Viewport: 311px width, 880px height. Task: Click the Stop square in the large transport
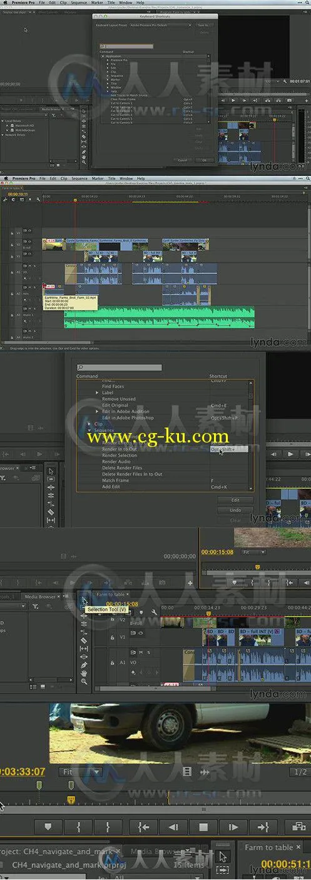(203, 827)
